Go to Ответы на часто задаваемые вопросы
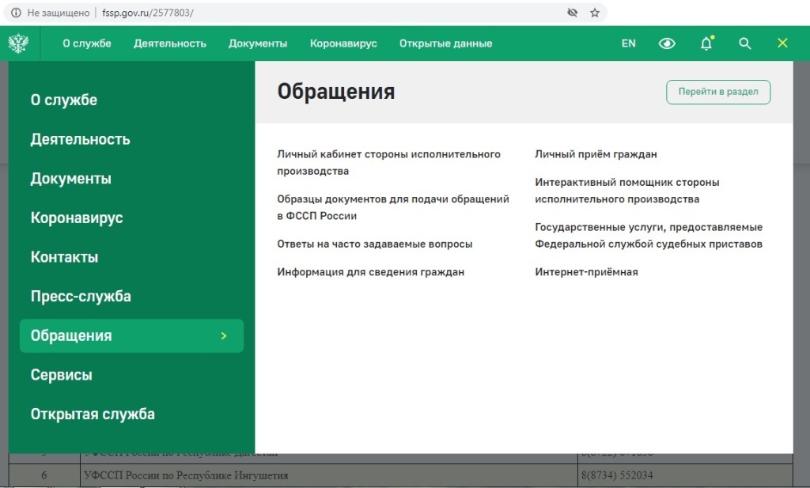 374,244
